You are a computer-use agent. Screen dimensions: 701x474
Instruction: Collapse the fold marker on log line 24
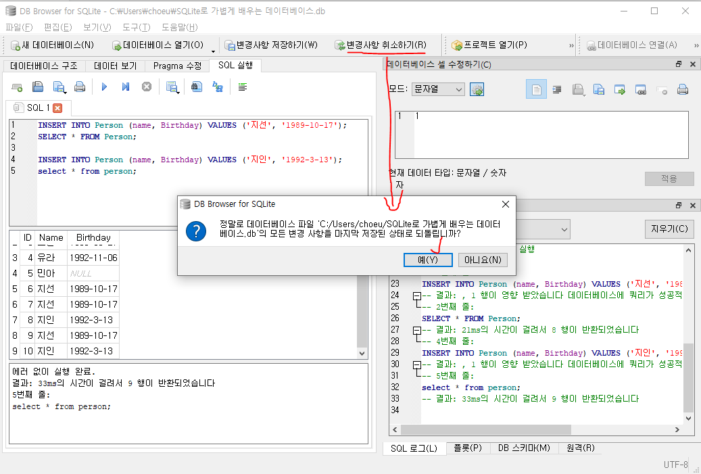pos(417,295)
